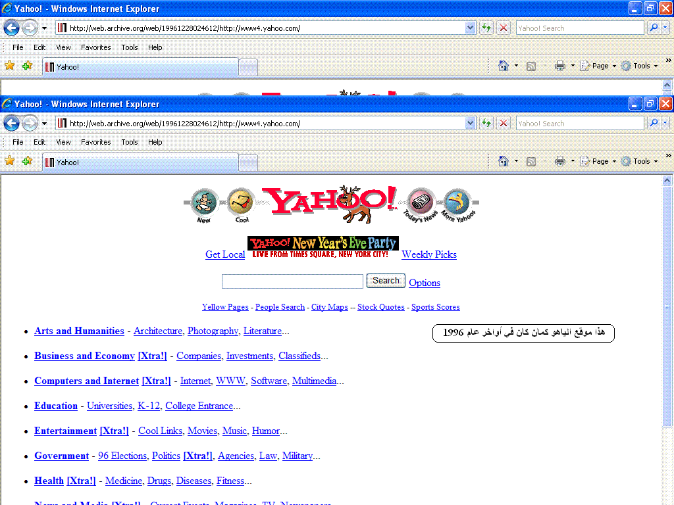
Task: Click Forward button in background browser window
Action: point(30,28)
